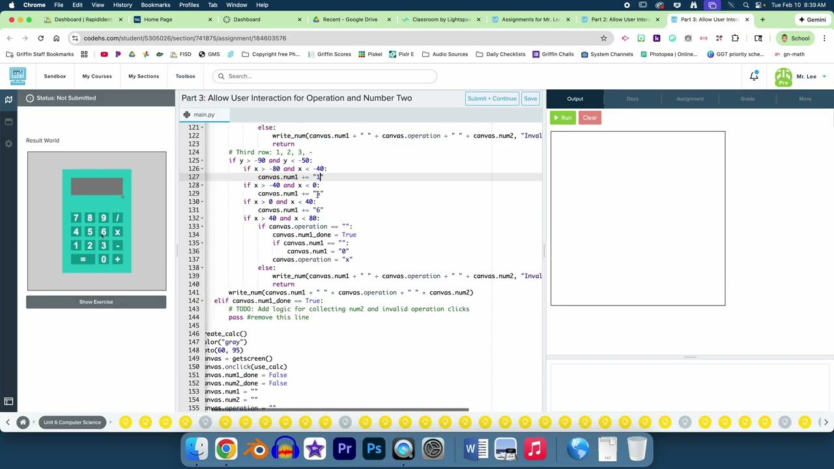Switch to the Assignment tab

[690, 99]
